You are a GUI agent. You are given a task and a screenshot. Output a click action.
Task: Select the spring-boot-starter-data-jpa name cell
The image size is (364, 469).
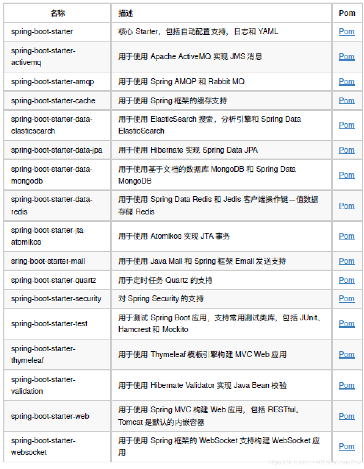click(57, 150)
